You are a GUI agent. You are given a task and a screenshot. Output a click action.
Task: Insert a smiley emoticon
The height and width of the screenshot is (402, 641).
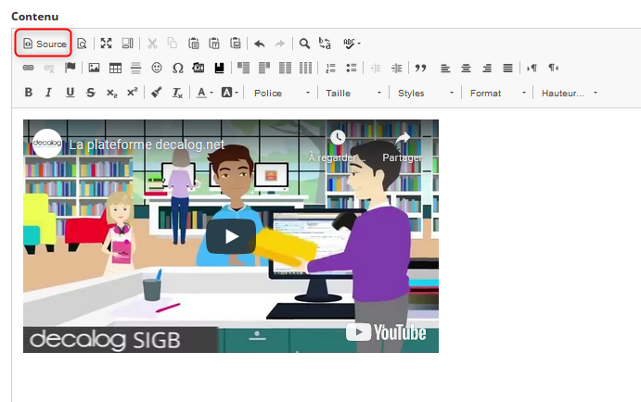coord(157,68)
